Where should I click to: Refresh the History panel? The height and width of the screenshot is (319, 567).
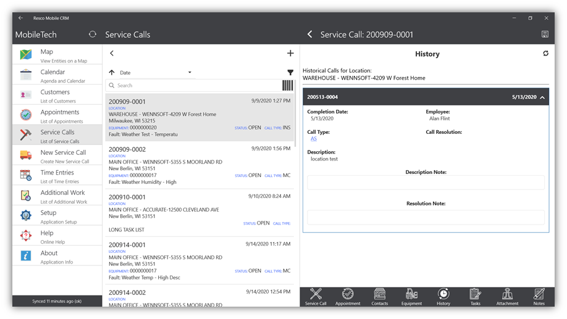tap(545, 54)
